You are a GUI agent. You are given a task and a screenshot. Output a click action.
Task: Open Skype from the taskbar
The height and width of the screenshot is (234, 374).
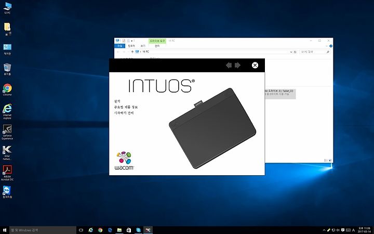[138, 230]
